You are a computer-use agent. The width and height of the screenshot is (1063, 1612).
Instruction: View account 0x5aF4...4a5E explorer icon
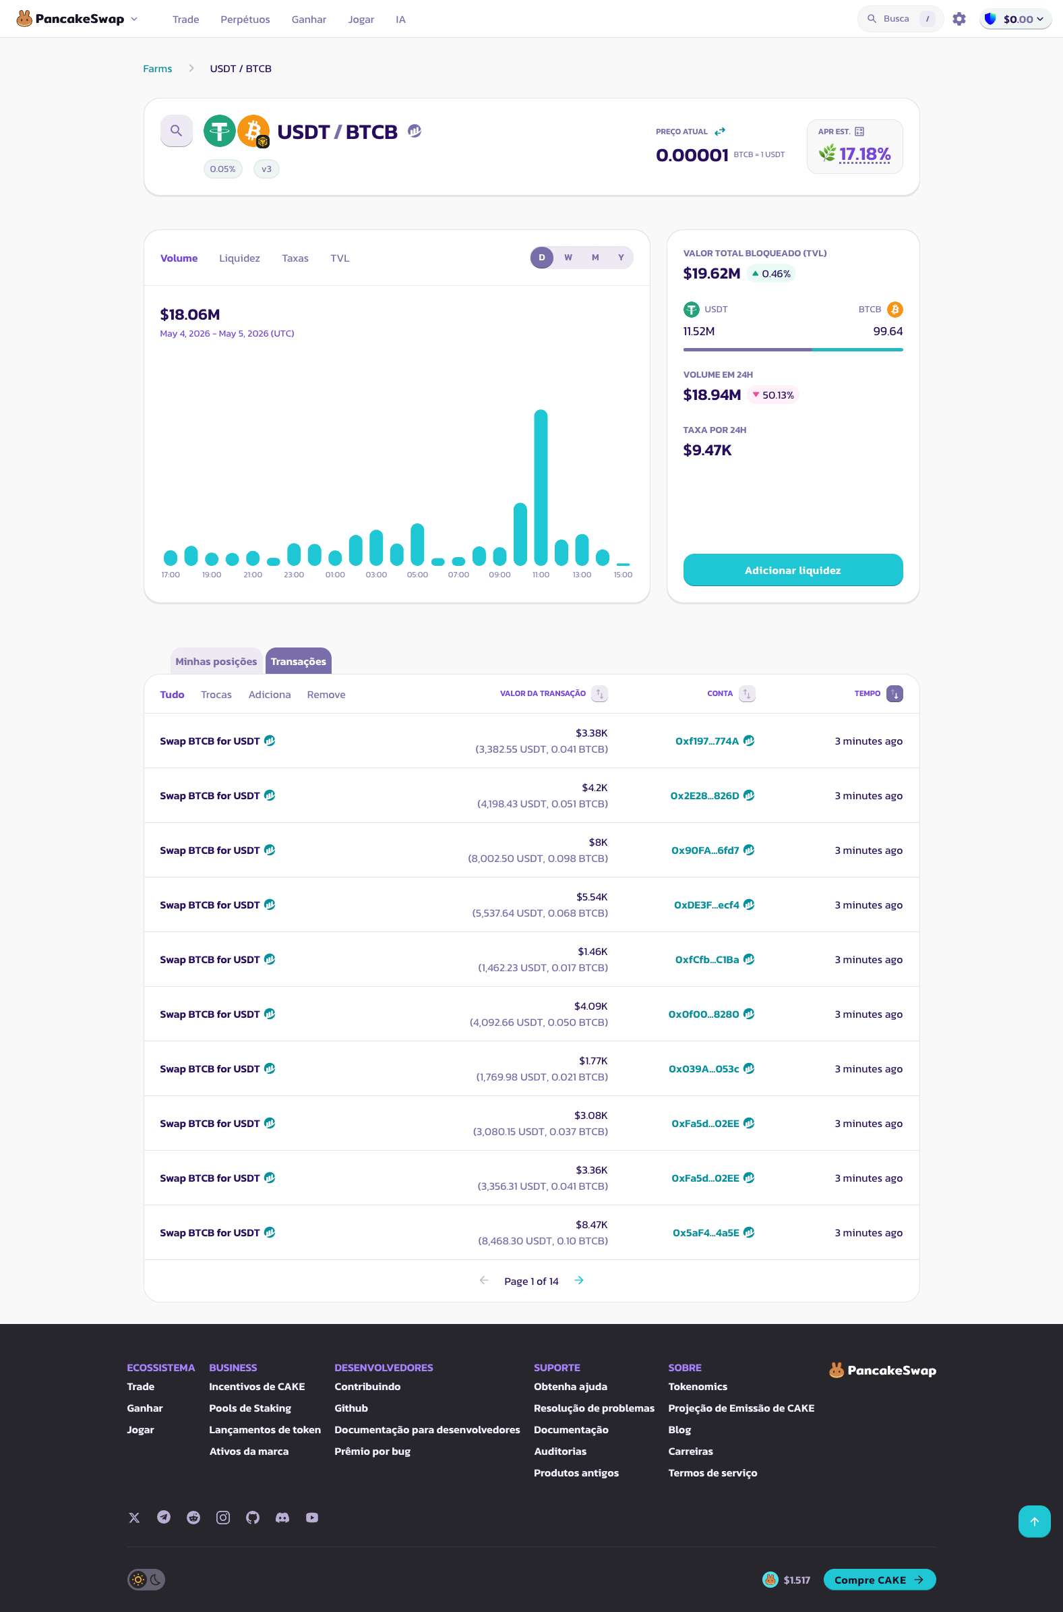[x=749, y=1232]
